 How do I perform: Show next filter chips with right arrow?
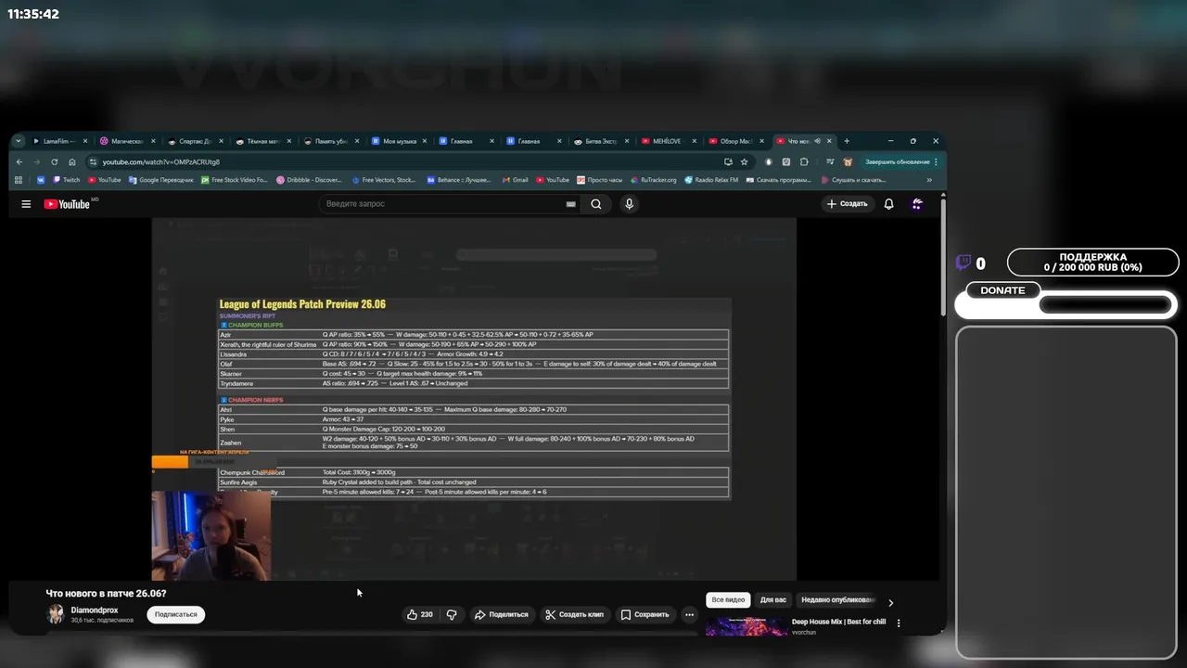(x=891, y=603)
